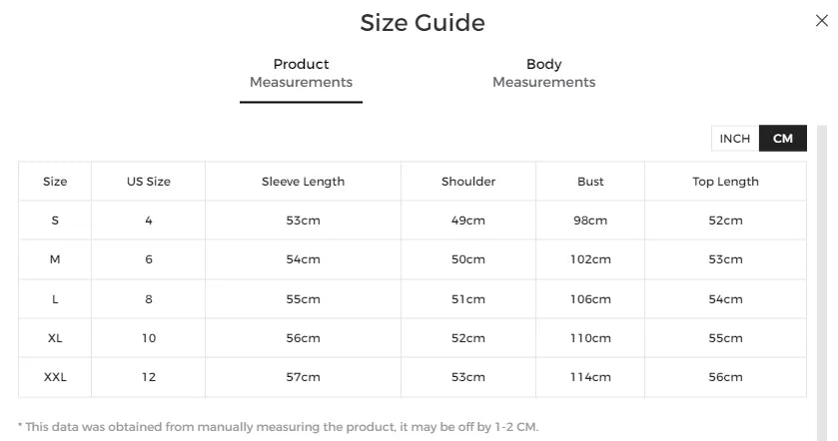The image size is (838, 441).
Task: Click the Sleeve Length column header
Action: tap(303, 182)
